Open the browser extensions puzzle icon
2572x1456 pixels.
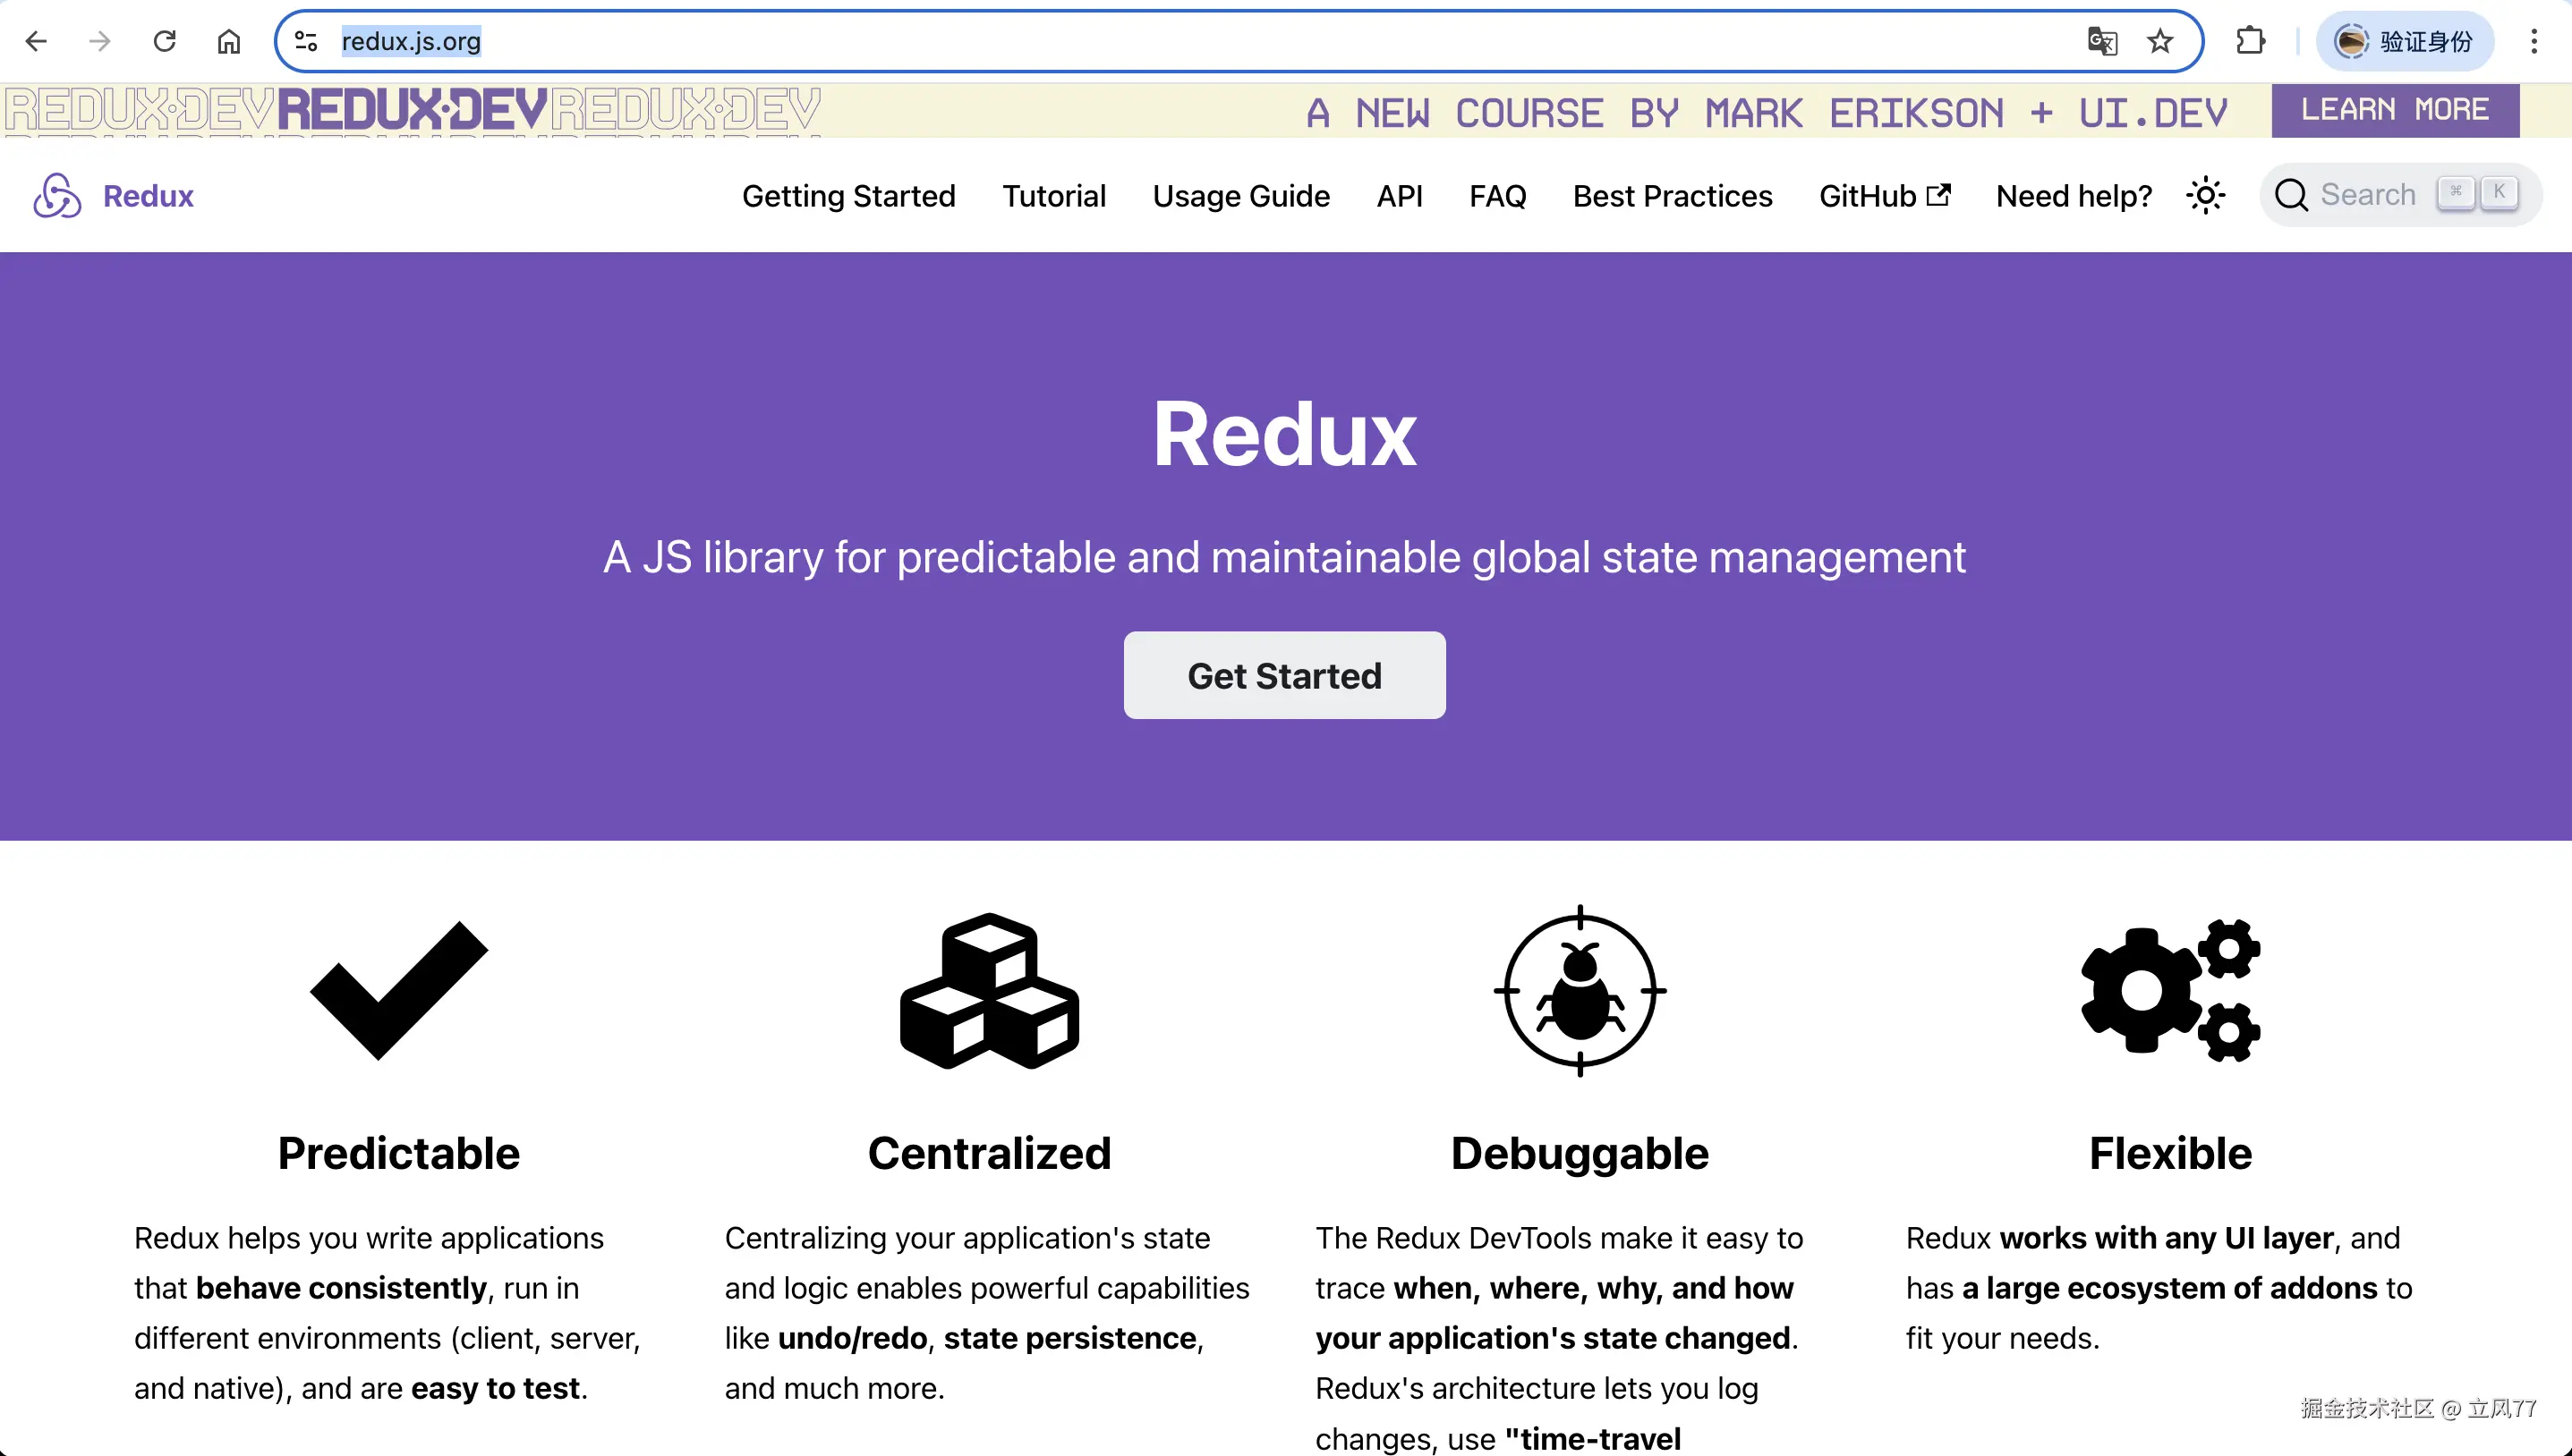2250,41
